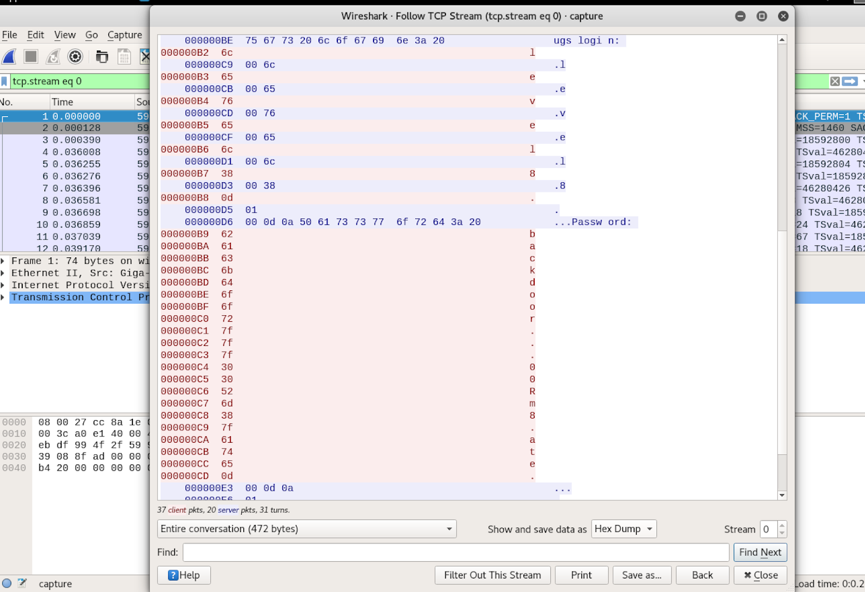Expand the Transmission Control Protocol details
The height and width of the screenshot is (592, 865).
point(4,297)
